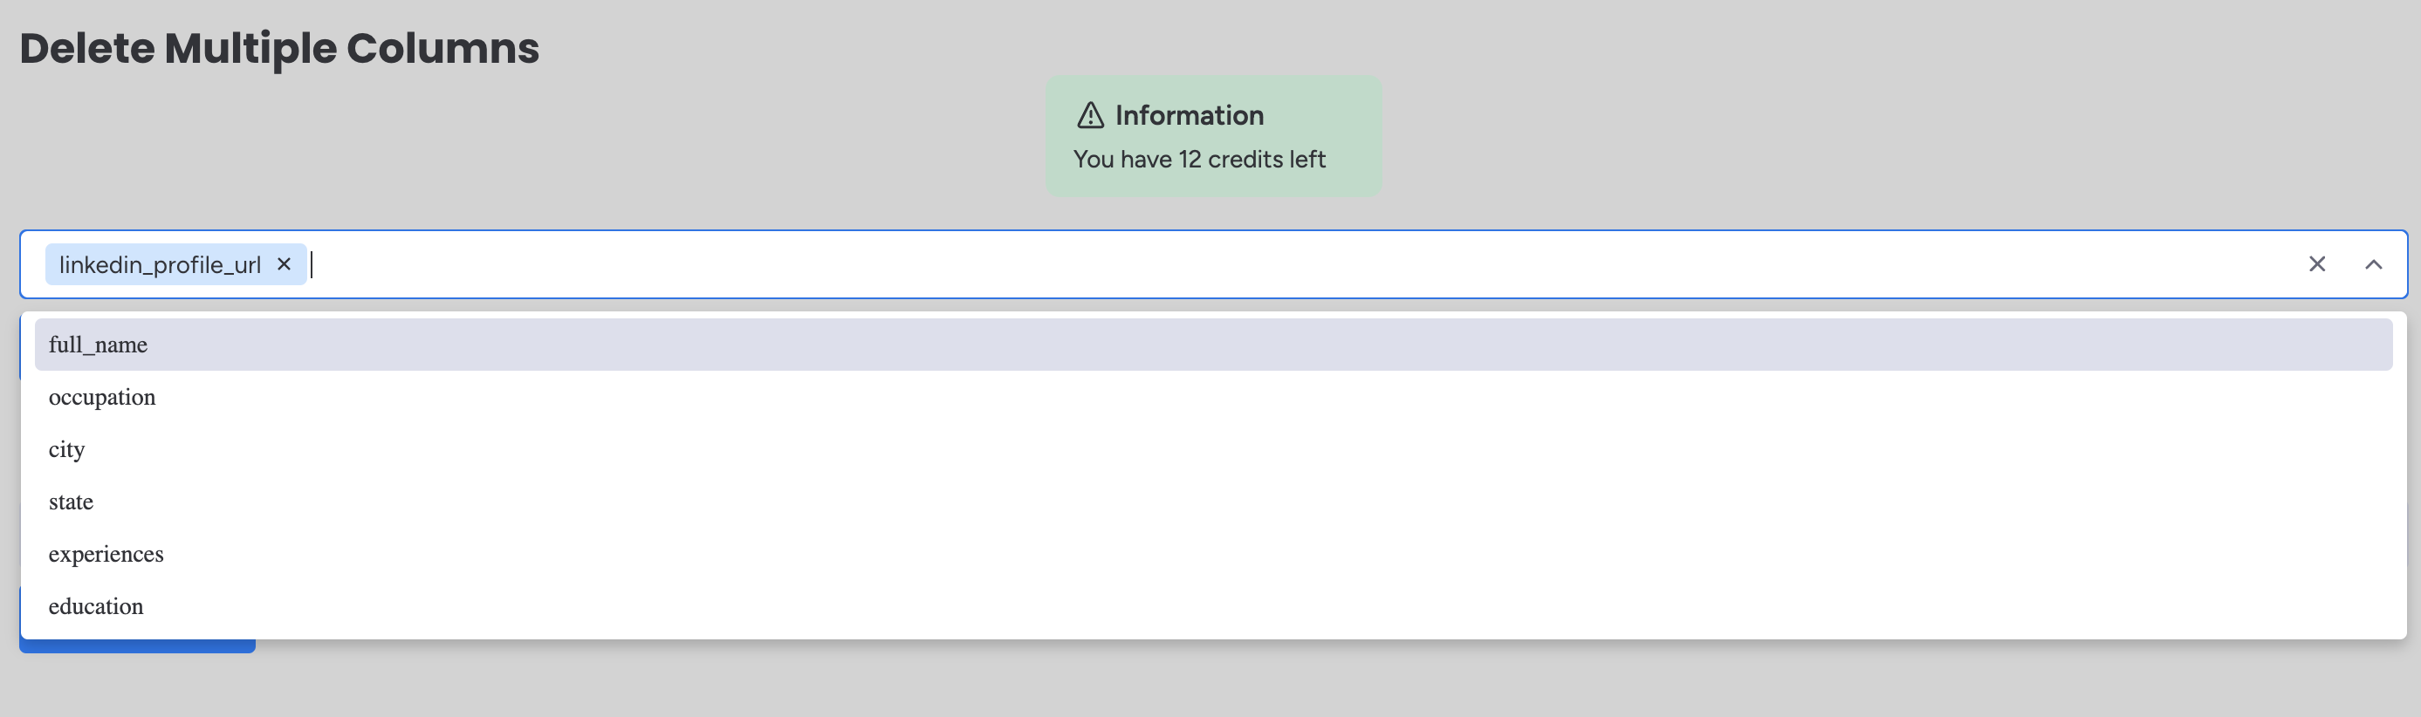Choose city in the column list
Image resolution: width=2421 pixels, height=717 pixels.
coord(66,449)
